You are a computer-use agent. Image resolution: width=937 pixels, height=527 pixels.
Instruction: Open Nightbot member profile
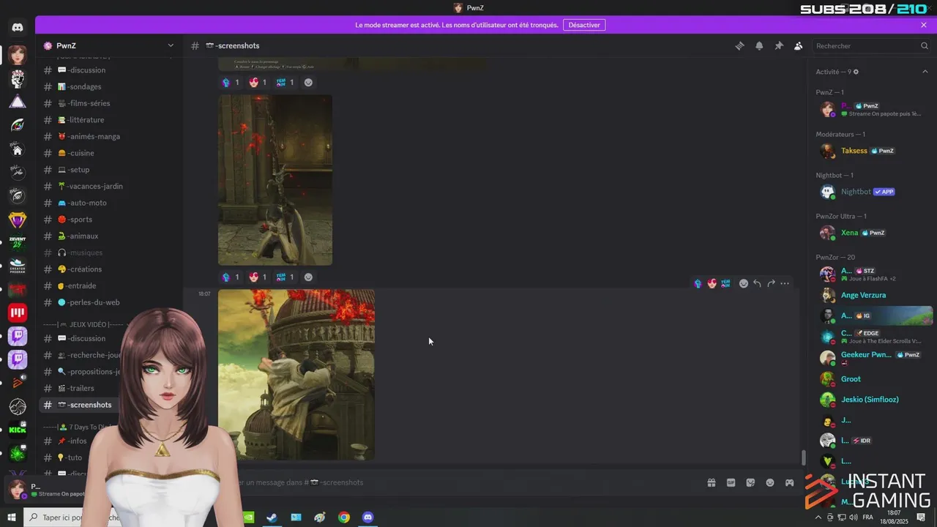871,192
